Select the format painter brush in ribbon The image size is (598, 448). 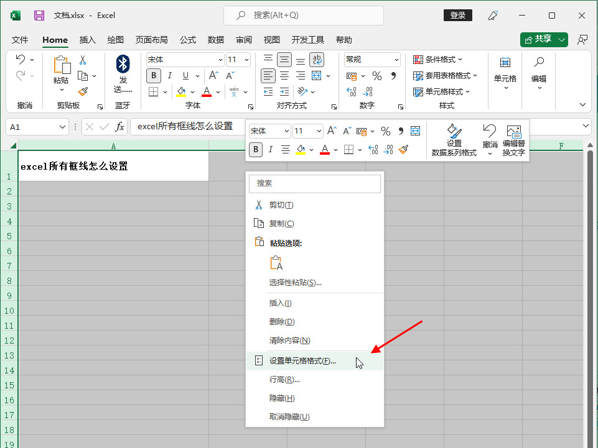pyautogui.click(x=82, y=91)
